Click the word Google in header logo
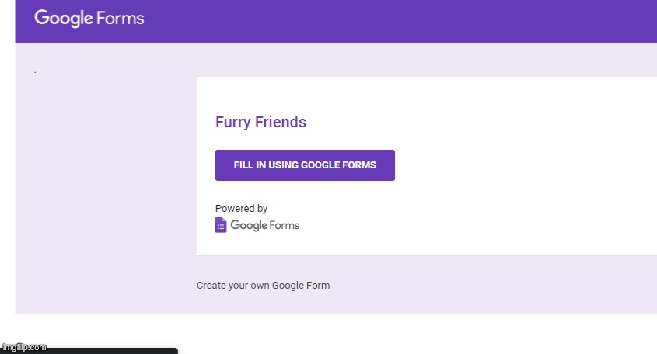 (64, 19)
